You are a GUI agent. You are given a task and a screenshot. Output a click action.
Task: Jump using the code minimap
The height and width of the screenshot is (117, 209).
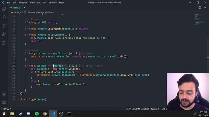[x=200, y=19]
